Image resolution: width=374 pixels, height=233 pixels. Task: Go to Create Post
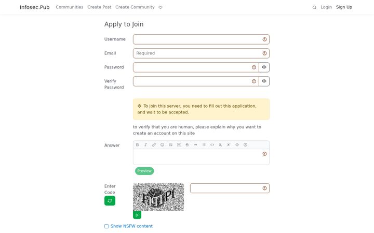click(x=99, y=7)
